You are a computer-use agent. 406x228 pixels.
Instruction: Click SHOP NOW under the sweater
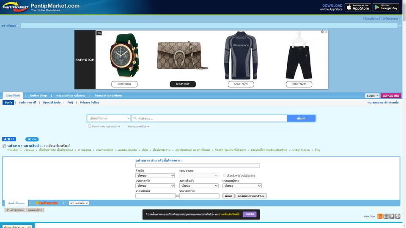[241, 84]
